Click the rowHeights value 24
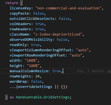 pyautogui.click(x=37, y=76)
